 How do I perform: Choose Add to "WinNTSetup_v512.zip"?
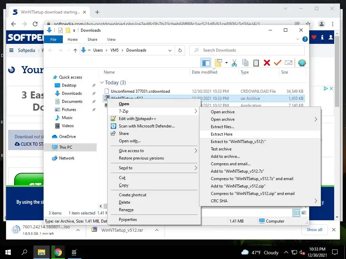click(260, 186)
